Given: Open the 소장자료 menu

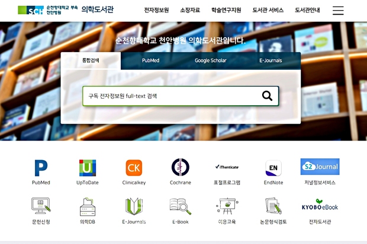Looking at the screenshot, I should [x=190, y=10].
